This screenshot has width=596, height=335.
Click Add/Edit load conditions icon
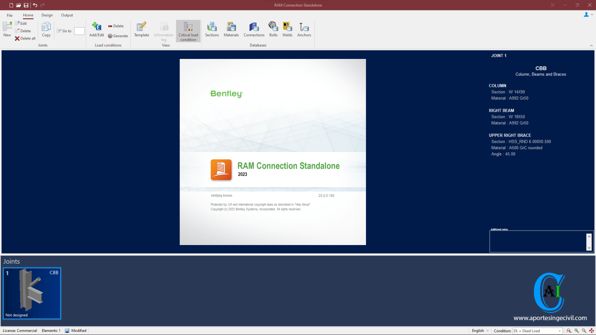pyautogui.click(x=97, y=29)
